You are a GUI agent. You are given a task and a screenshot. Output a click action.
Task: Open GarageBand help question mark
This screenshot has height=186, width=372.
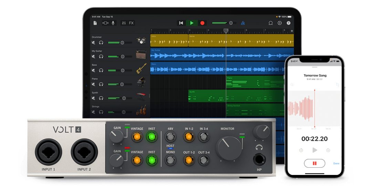pyautogui.click(x=289, y=23)
